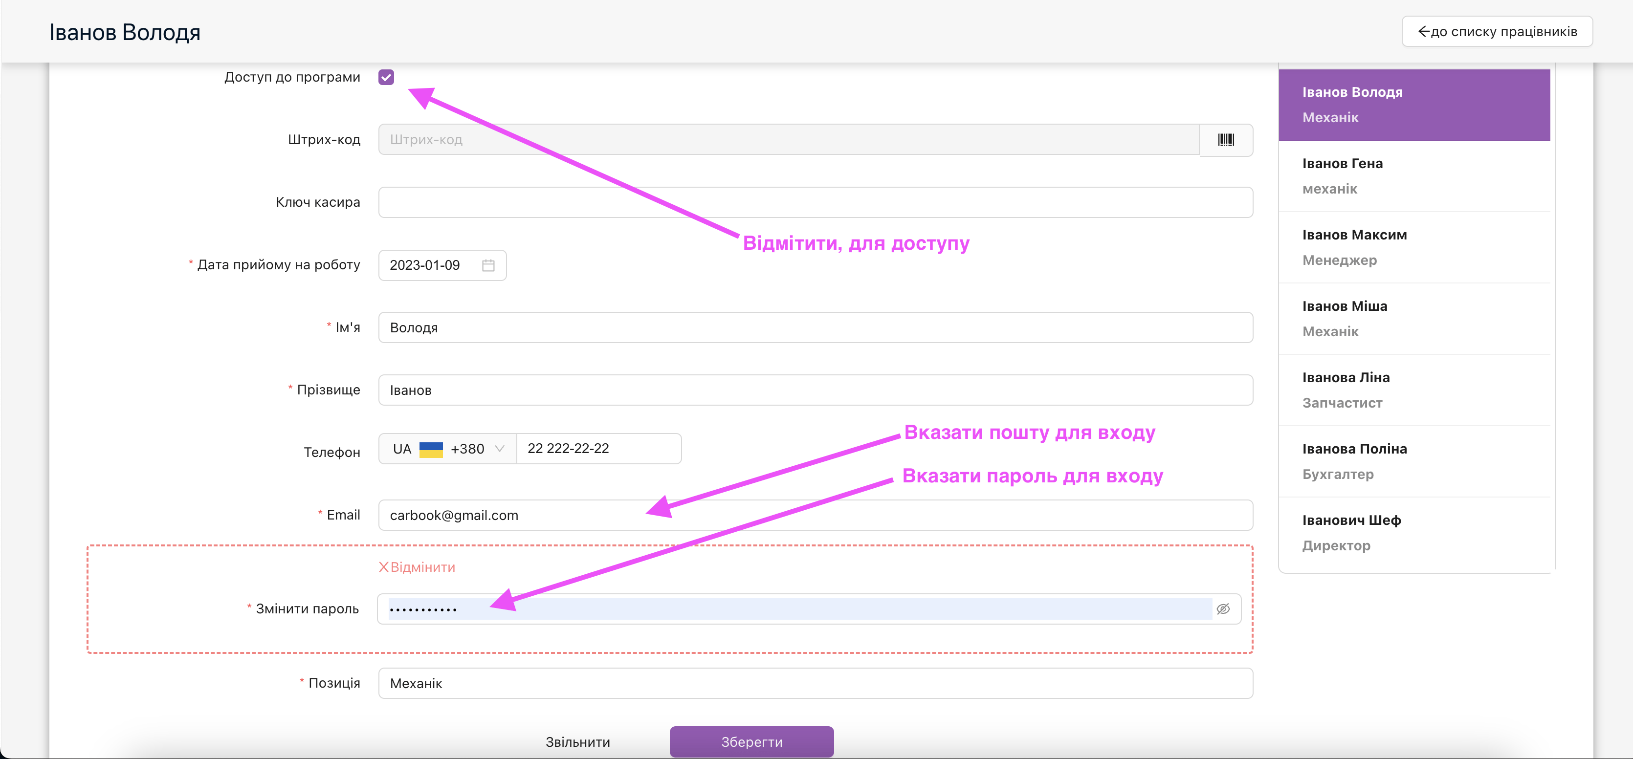Select employee Іванов Гена in list

[1413, 175]
